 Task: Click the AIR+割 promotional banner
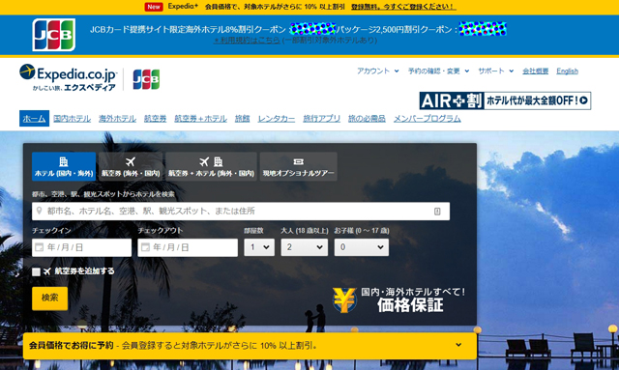pyautogui.click(x=505, y=100)
